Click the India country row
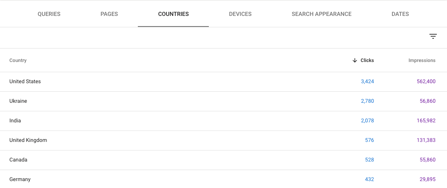This screenshot has width=447, height=188. 15,121
